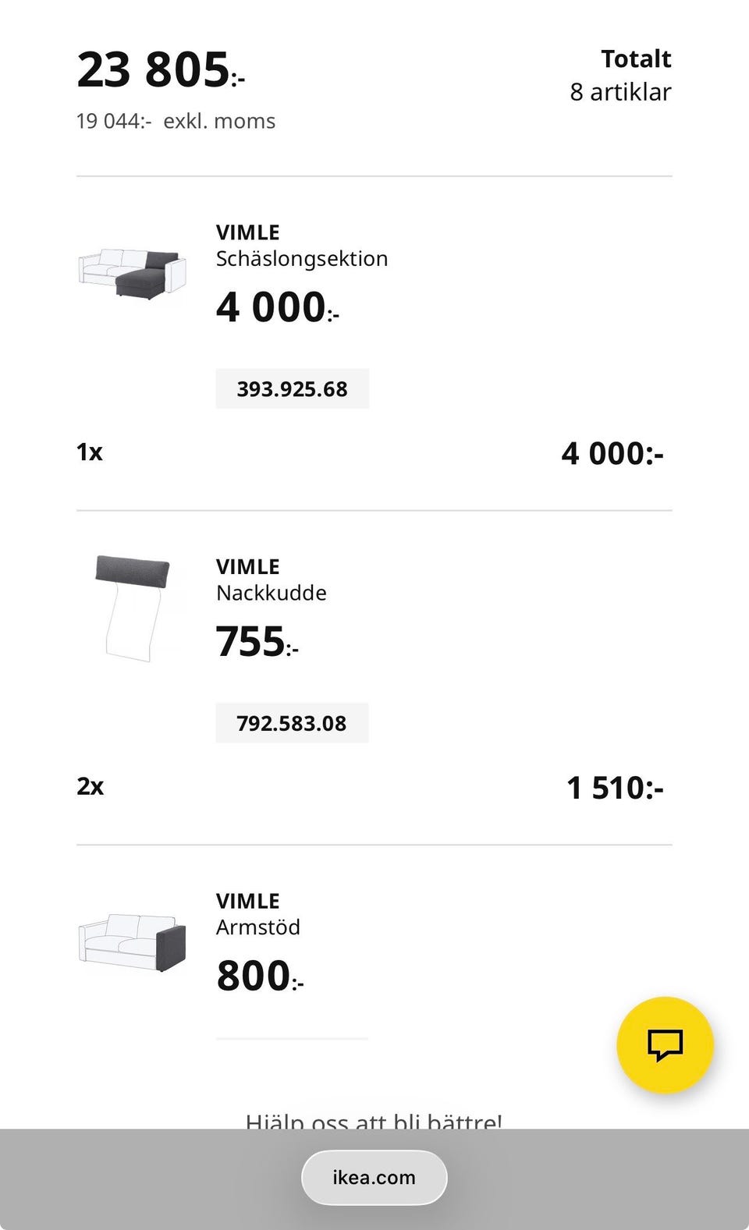Click article number 792.583.08
This screenshot has height=1230, width=749.
click(x=292, y=724)
